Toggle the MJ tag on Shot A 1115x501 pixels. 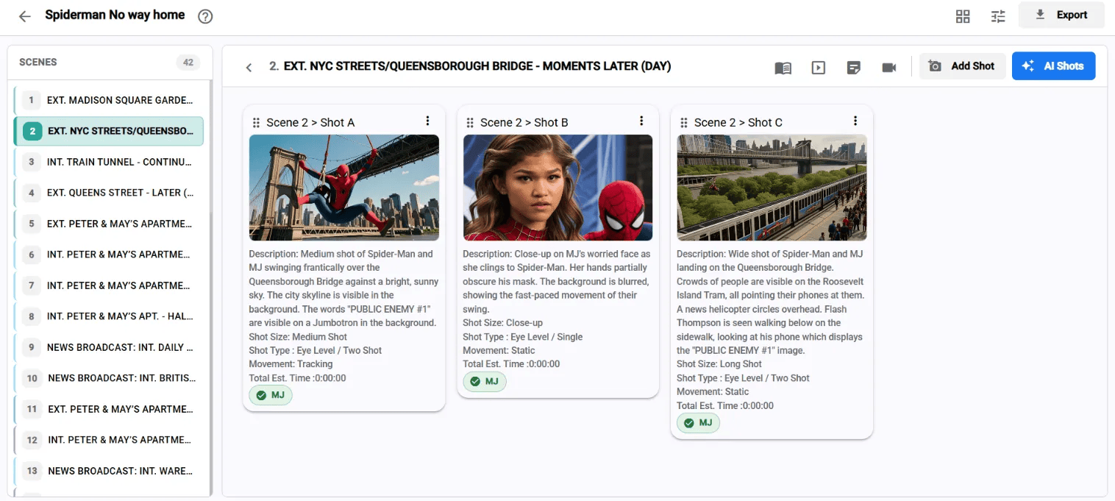click(271, 395)
